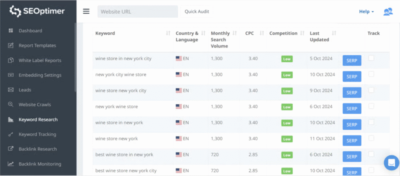Click the sidebar vertical scrollbar
This screenshot has height=176, width=400.
point(75,58)
